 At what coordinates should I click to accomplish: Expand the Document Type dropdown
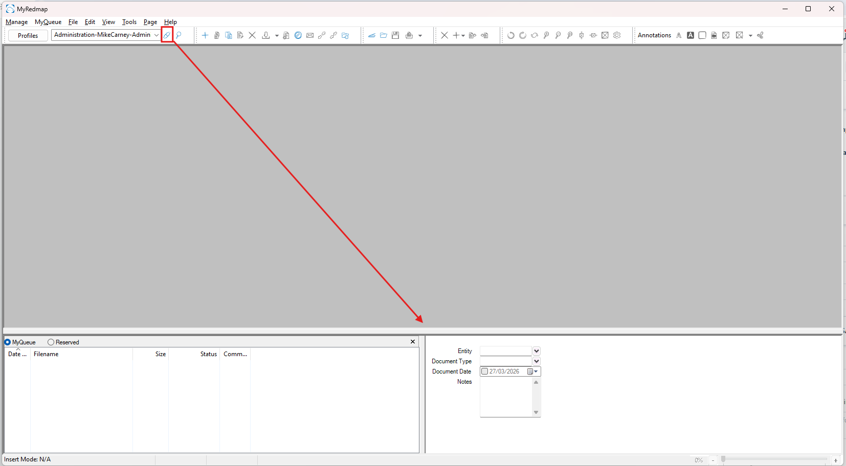coord(537,361)
